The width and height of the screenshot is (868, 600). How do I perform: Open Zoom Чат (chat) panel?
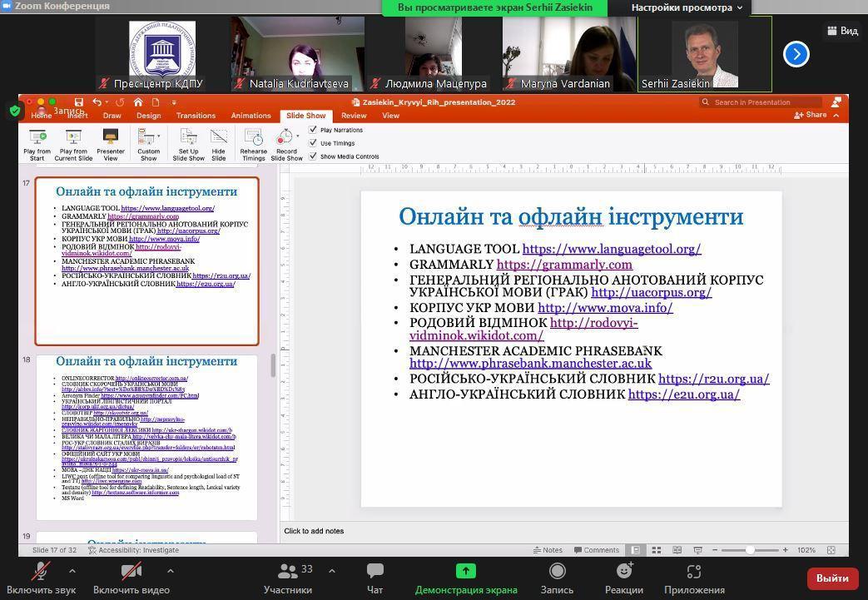click(374, 578)
